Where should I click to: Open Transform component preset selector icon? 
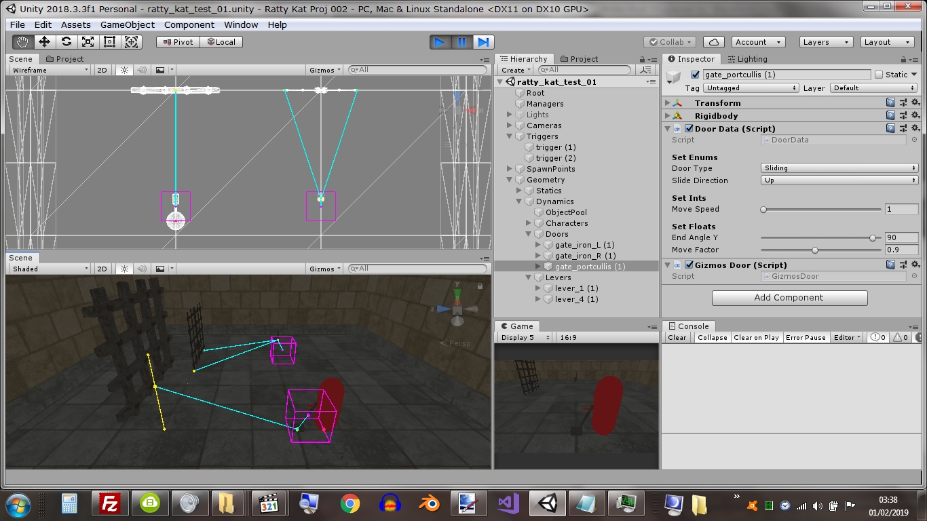coord(903,103)
